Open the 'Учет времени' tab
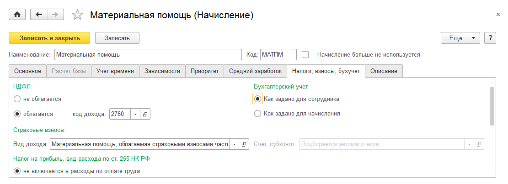 click(x=115, y=71)
